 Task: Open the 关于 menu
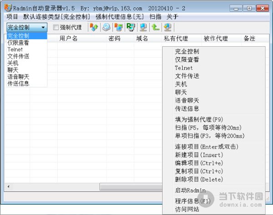pos(172,17)
